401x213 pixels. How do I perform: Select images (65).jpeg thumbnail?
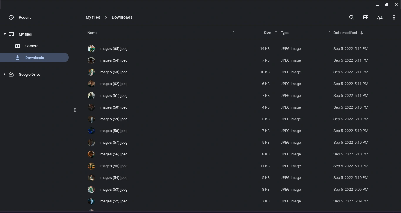(x=91, y=49)
